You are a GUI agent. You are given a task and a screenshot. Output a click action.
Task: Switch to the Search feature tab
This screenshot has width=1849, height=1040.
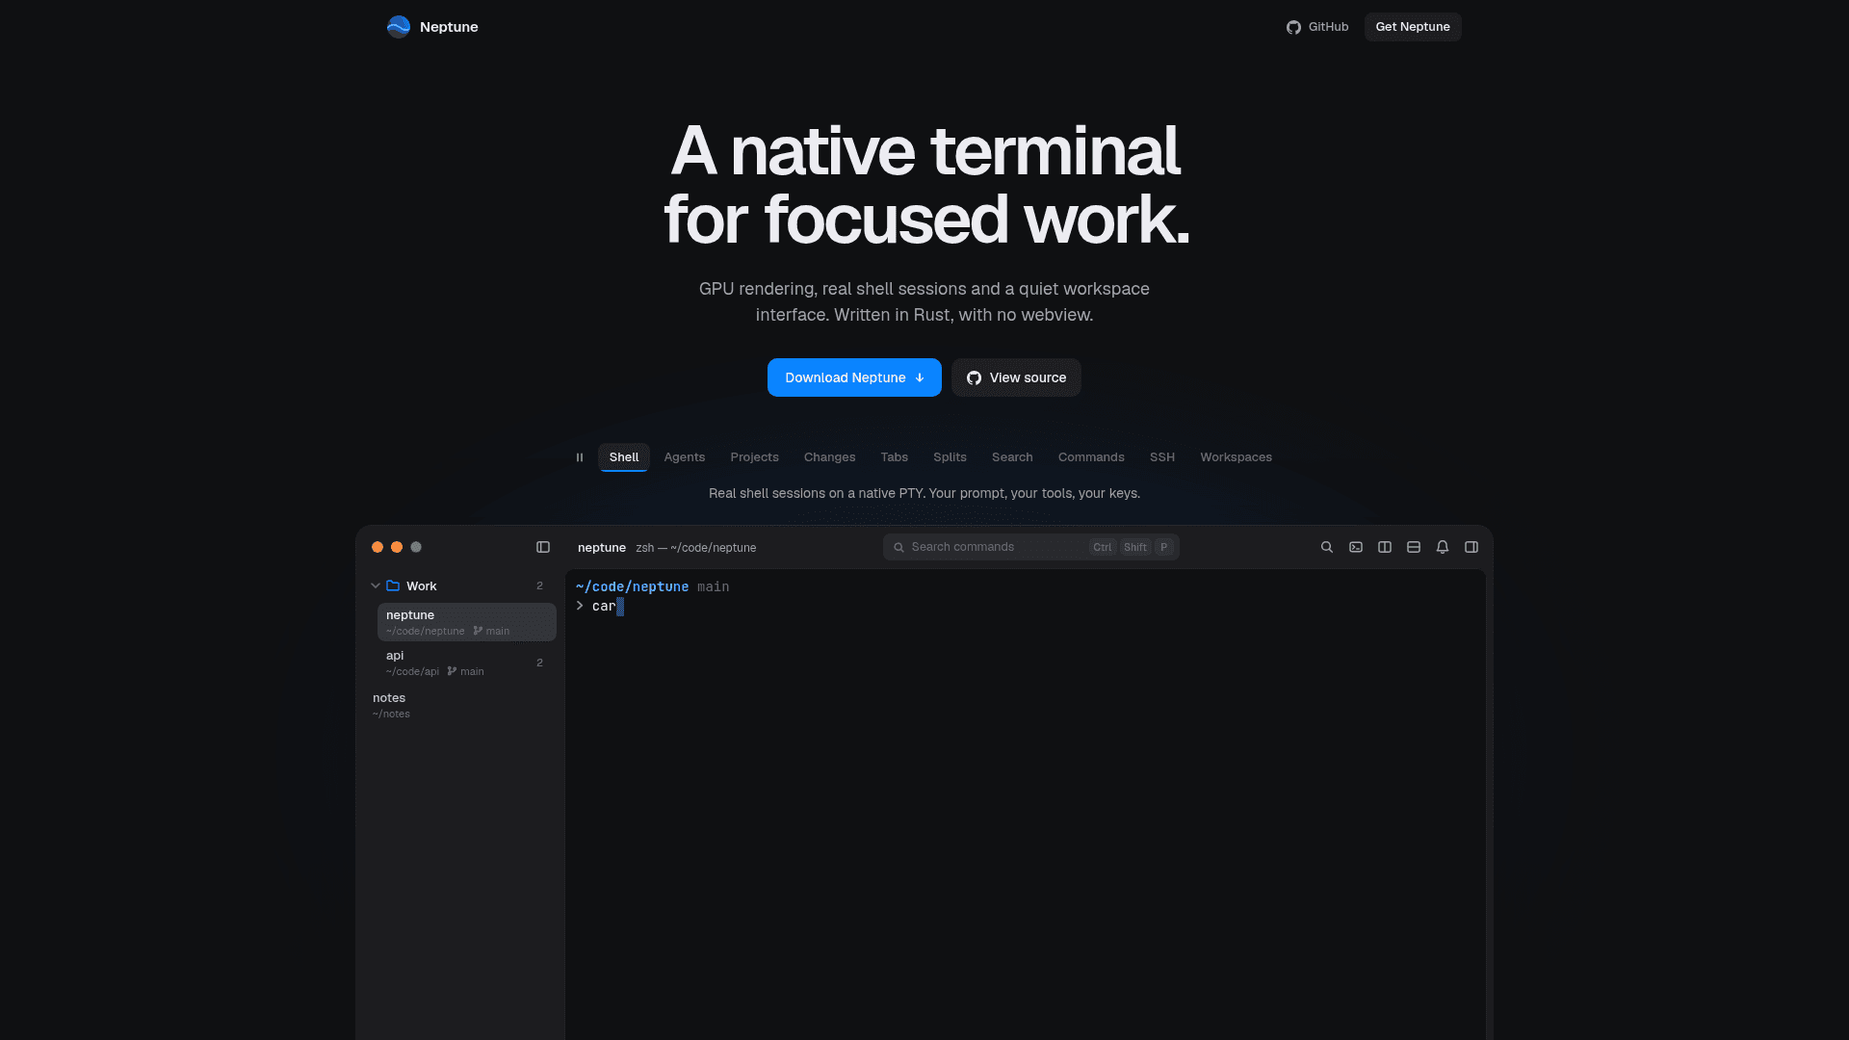(x=1012, y=457)
